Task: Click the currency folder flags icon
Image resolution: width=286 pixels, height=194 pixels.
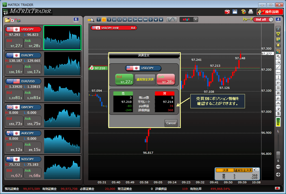Action: [12, 20]
